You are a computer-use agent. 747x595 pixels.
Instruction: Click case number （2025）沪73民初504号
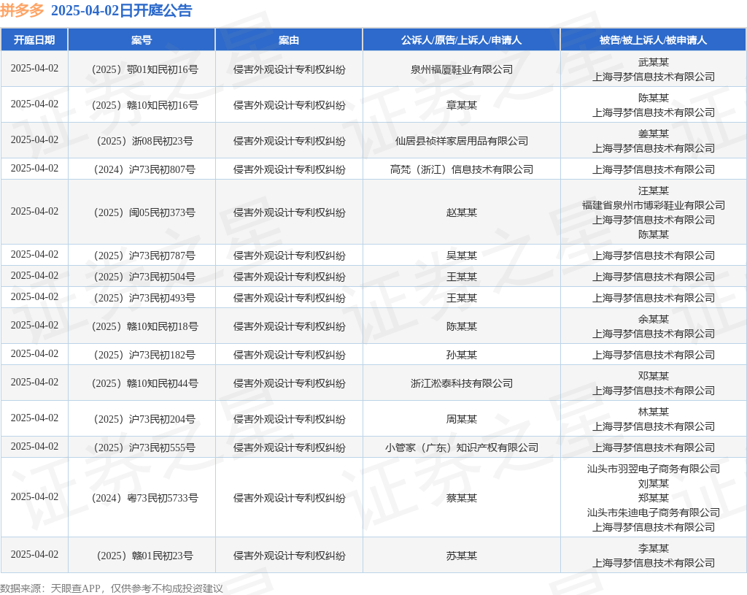pos(145,277)
